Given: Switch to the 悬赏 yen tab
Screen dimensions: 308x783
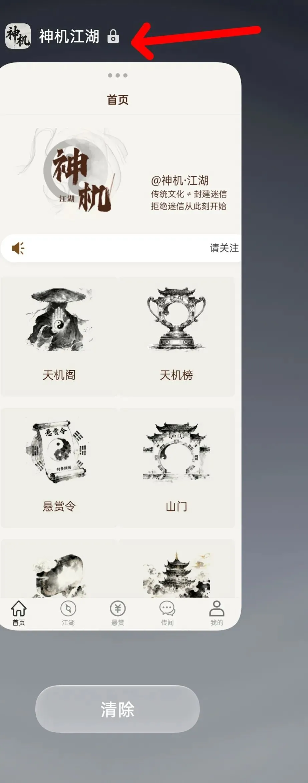Looking at the screenshot, I should coord(118,613).
